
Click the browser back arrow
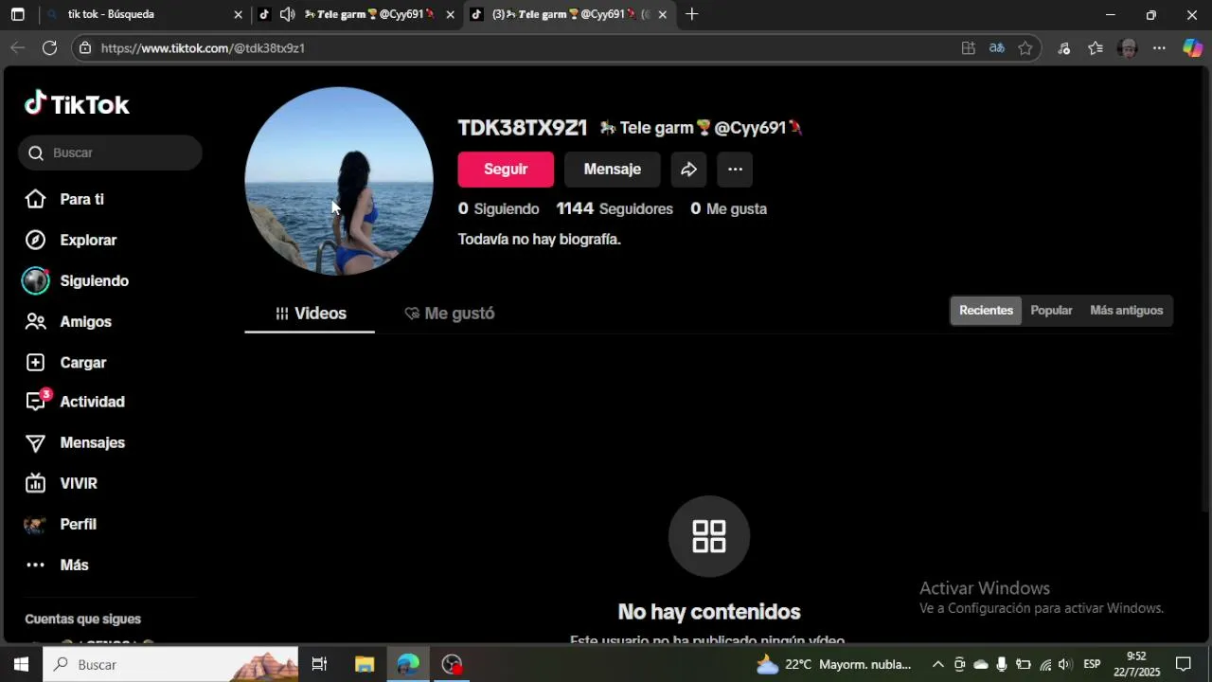click(x=17, y=47)
